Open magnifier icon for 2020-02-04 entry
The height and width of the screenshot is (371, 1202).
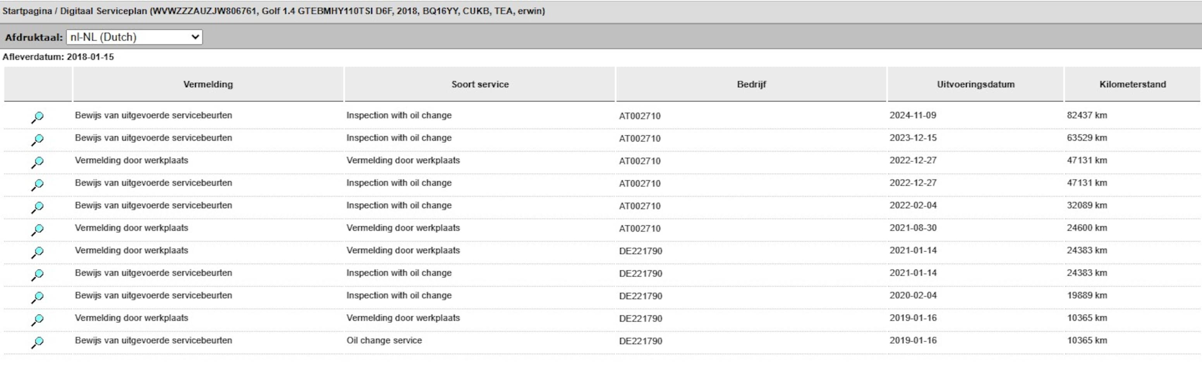(37, 298)
